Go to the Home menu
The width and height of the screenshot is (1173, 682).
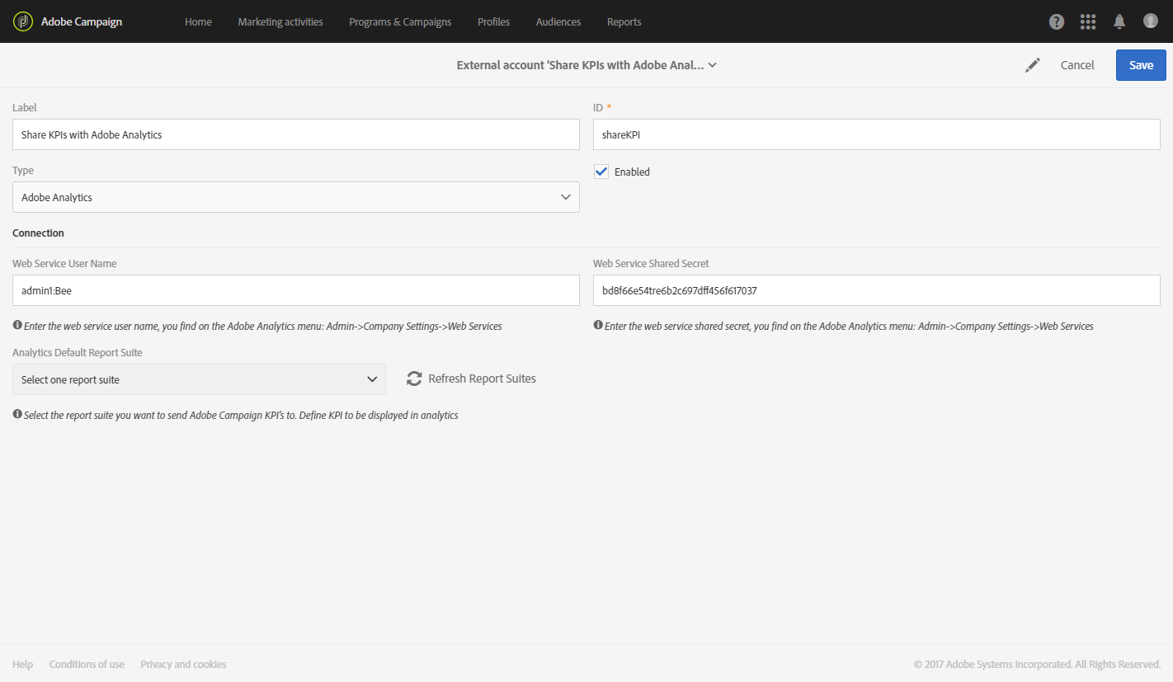(x=198, y=21)
